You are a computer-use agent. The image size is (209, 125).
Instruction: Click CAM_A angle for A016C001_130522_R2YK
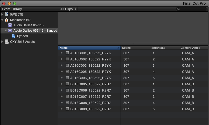click(x=188, y=53)
